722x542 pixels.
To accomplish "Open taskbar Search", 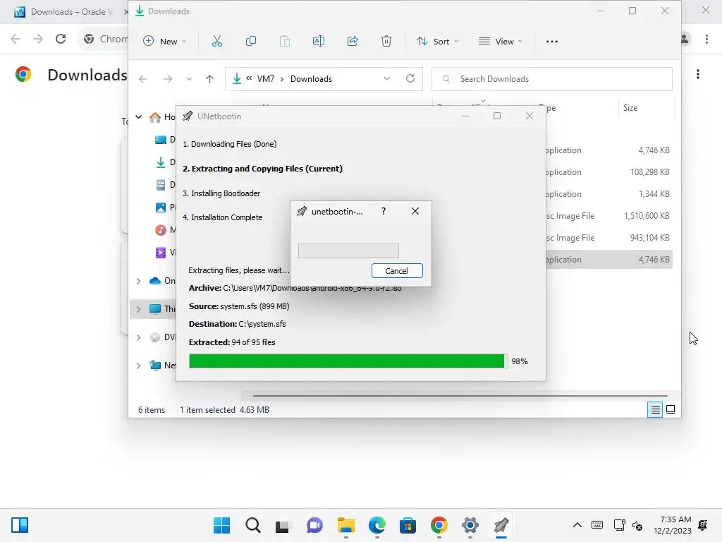I will [x=253, y=525].
